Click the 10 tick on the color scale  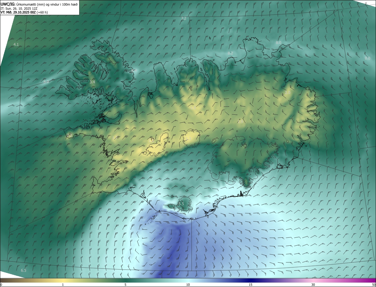pos(188,285)
